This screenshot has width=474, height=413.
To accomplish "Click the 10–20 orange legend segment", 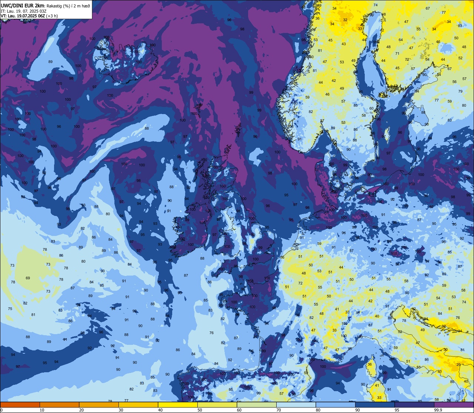I will [x=59, y=404].
